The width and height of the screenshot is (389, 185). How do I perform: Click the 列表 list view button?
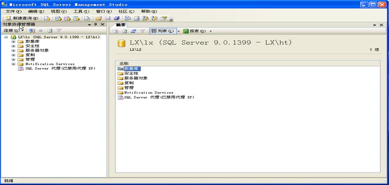coord(163,31)
